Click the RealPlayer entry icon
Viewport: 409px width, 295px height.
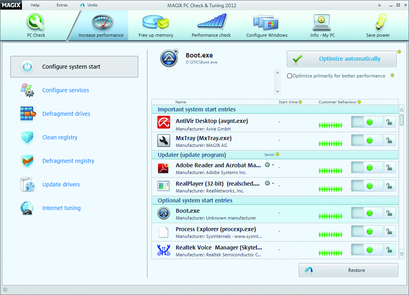pyautogui.click(x=164, y=186)
